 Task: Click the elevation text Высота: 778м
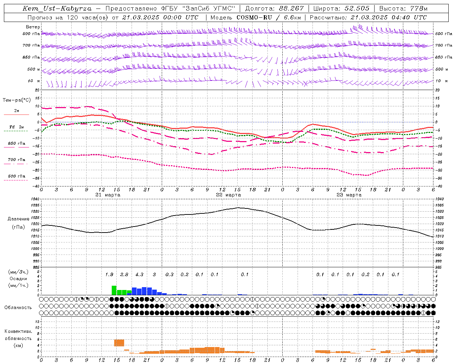[403, 9]
